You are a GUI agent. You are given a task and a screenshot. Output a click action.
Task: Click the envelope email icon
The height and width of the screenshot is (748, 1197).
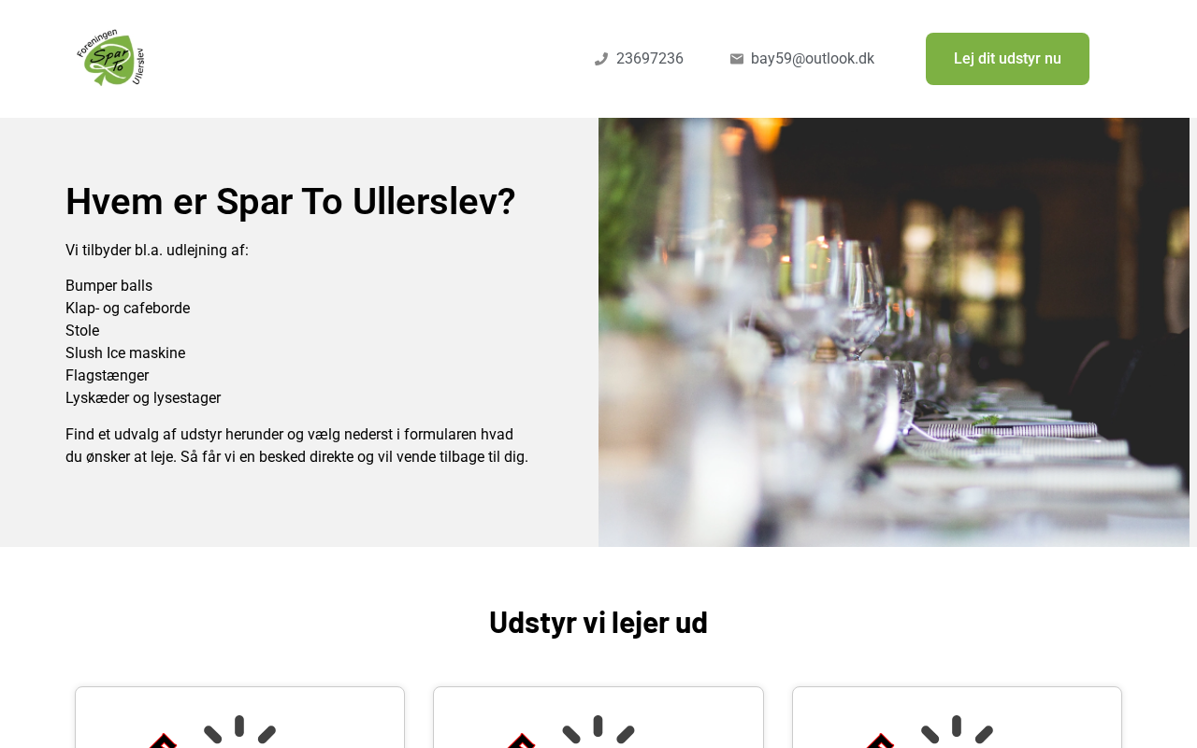[737, 59]
